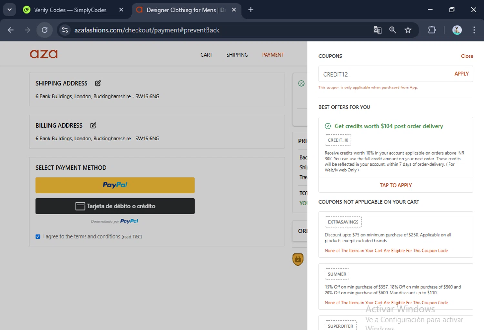This screenshot has height=330, width=484.
Task: Open the extensions puzzle icon
Action: point(432,30)
